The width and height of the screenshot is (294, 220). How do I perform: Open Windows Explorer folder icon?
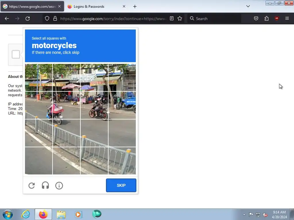[x=61, y=214]
